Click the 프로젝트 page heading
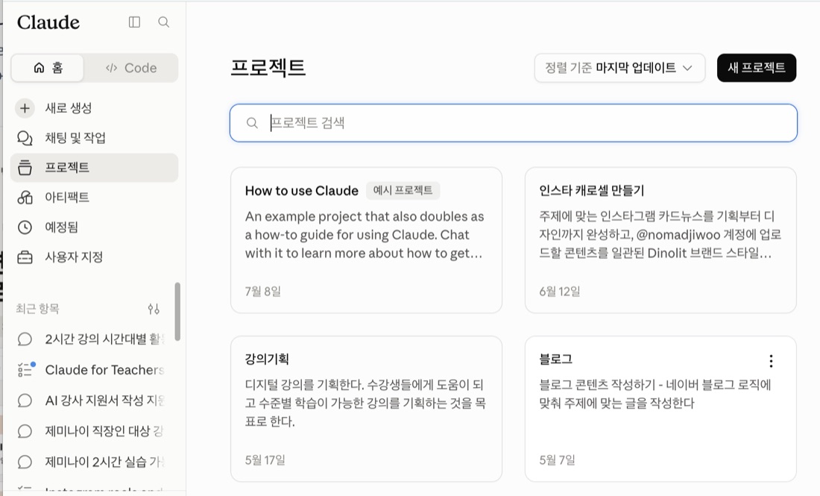 pyautogui.click(x=268, y=68)
